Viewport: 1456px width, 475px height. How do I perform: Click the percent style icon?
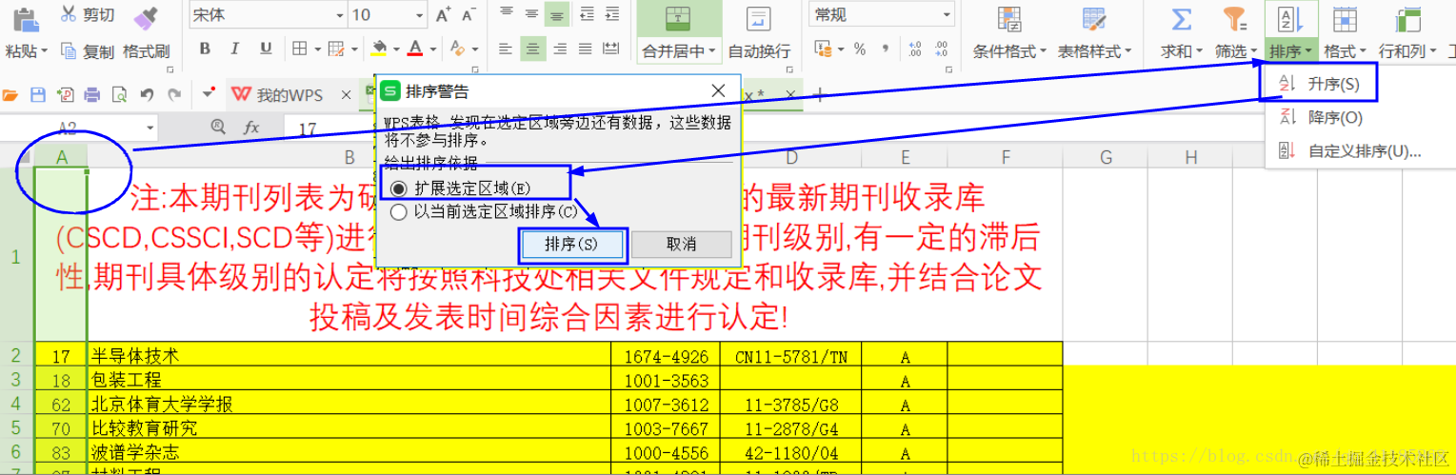click(860, 49)
